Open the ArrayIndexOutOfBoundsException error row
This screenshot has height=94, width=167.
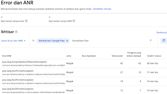(x=84, y=63)
